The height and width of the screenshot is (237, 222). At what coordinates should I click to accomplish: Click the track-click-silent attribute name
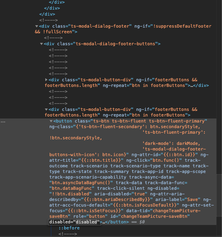click(x=121, y=188)
